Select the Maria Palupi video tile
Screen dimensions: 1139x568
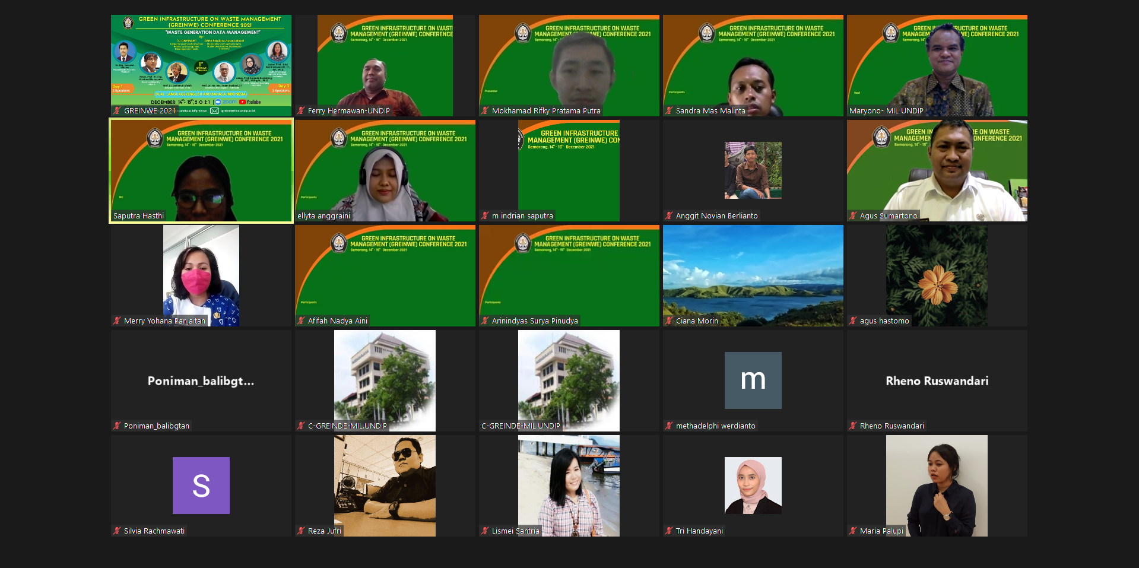(x=937, y=486)
